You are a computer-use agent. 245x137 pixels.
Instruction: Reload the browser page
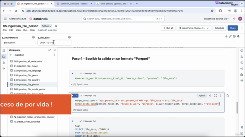[x=16, y=11]
